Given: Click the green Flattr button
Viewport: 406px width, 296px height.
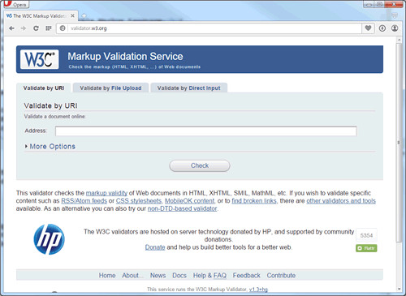Looking at the screenshot, I should click(x=366, y=248).
